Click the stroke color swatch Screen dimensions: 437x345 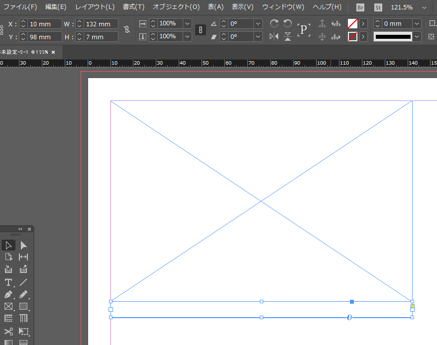[352, 36]
